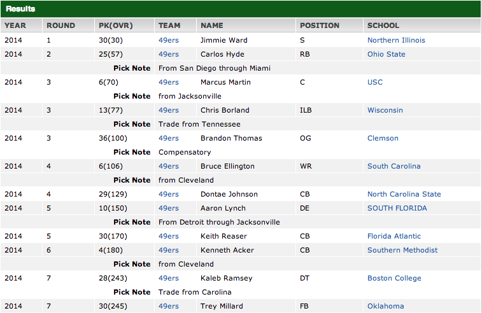Image resolution: width=482 pixels, height=313 pixels.
Task: Follow the Wisconsin school link
Action: coord(385,110)
